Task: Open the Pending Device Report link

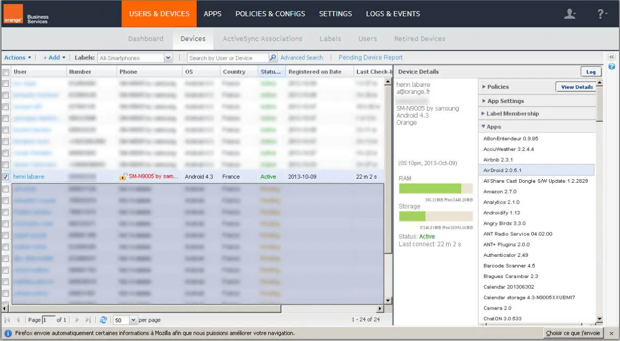Action: 371,58
